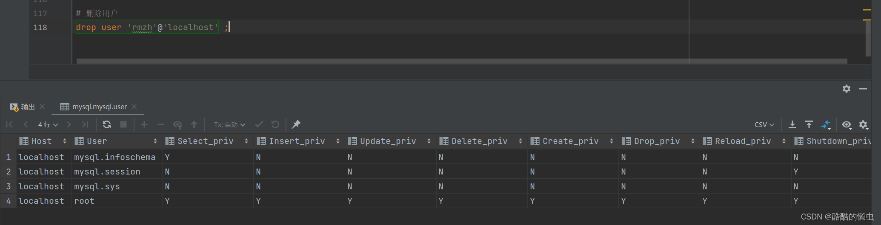This screenshot has width=881, height=225.
Task: Click the mysql.session user cell
Action: pyautogui.click(x=117, y=172)
